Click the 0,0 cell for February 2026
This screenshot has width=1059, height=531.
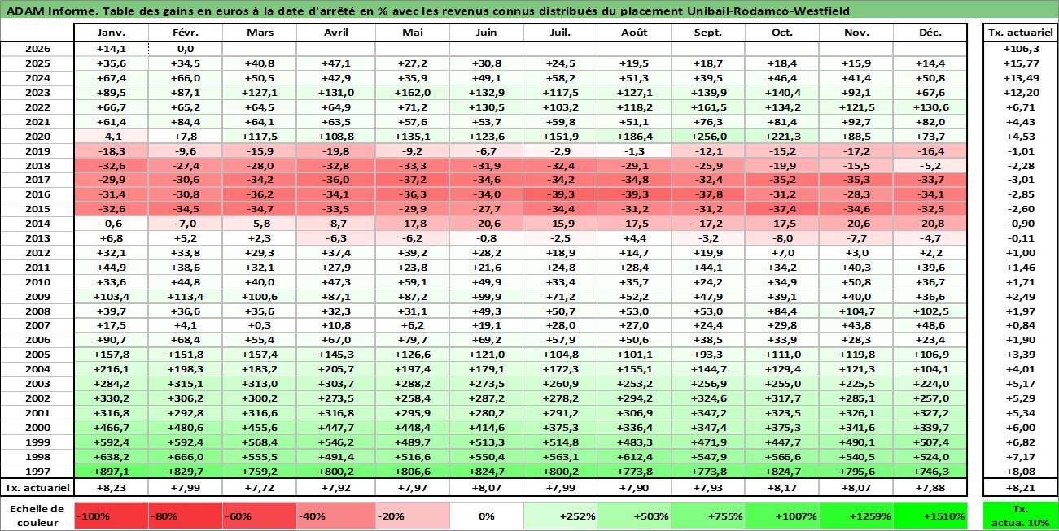click(185, 49)
